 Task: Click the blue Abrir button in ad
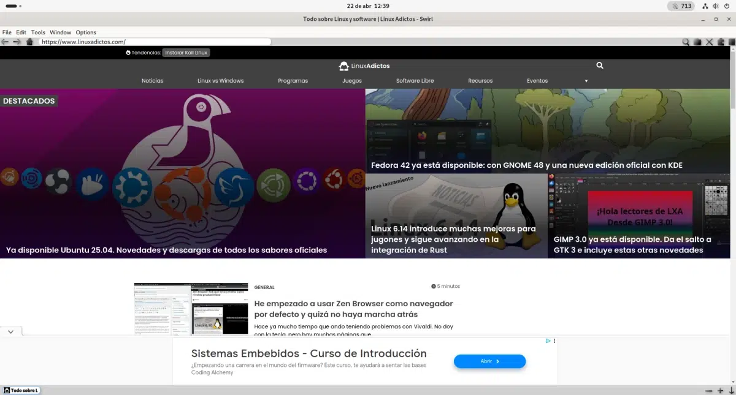click(489, 361)
